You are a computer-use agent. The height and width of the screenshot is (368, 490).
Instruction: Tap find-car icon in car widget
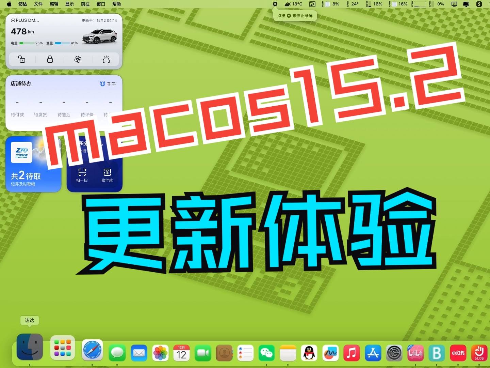click(106, 59)
